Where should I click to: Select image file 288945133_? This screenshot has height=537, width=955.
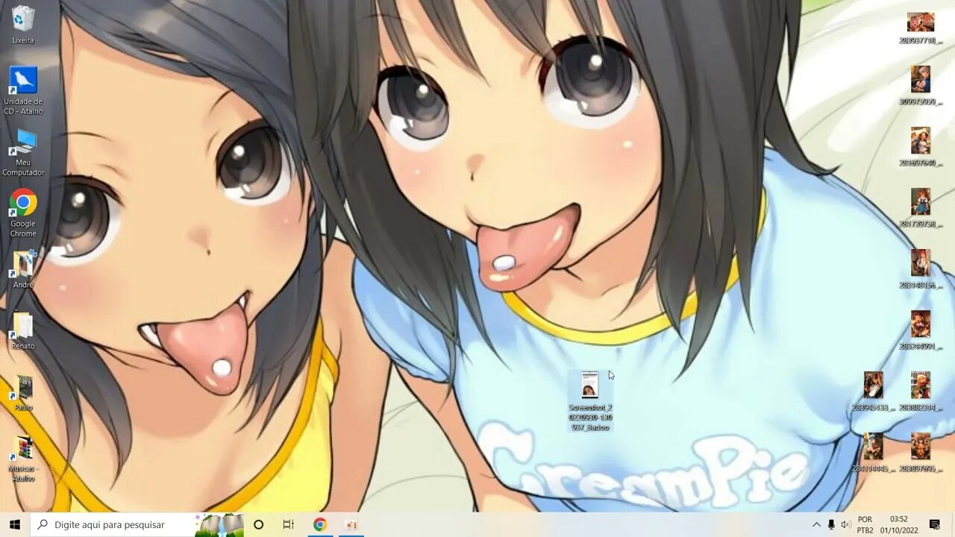[873, 392]
